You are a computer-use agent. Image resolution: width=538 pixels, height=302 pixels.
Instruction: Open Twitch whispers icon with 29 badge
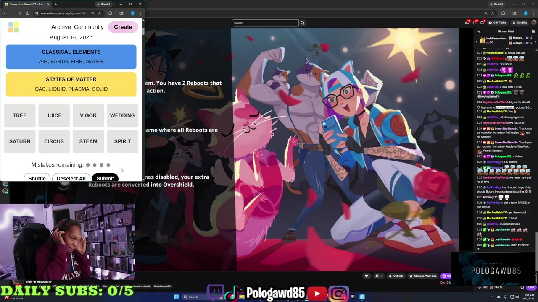[x=475, y=23]
